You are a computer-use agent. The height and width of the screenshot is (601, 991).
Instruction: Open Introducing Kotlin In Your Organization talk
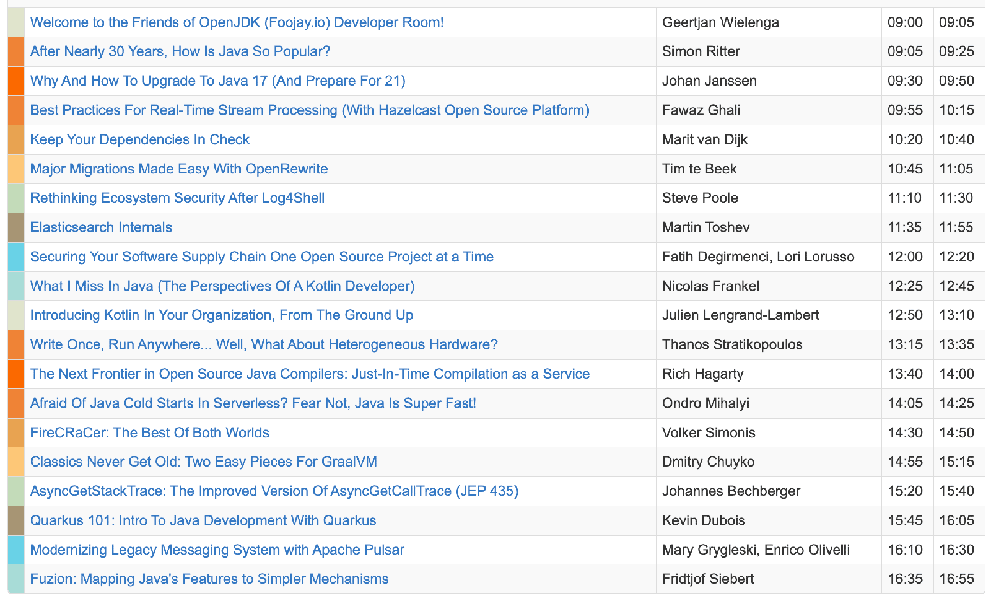click(222, 315)
